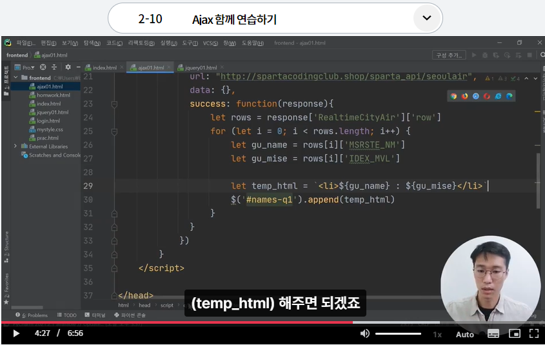This screenshot has height=345, width=545.
Task: Click locate-file target icon in Project panel
Action: (x=43, y=67)
